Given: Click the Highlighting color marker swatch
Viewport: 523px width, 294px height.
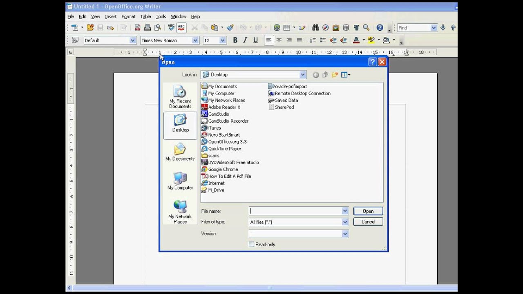Looking at the screenshot, I should click(371, 40).
